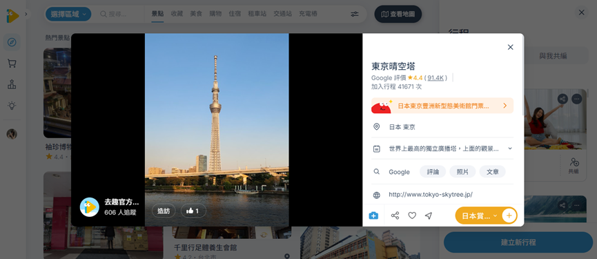597x259 pixels.
Task: Click the calendar icon beside description
Action: point(377,148)
